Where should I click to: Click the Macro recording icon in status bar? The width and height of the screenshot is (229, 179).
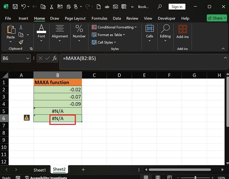[x=18, y=177]
